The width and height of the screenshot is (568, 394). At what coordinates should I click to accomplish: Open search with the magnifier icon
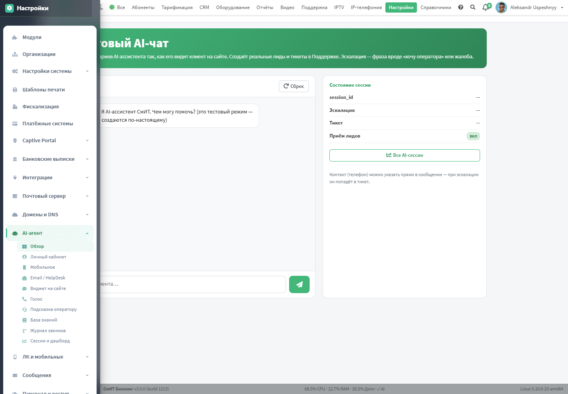[x=473, y=7]
